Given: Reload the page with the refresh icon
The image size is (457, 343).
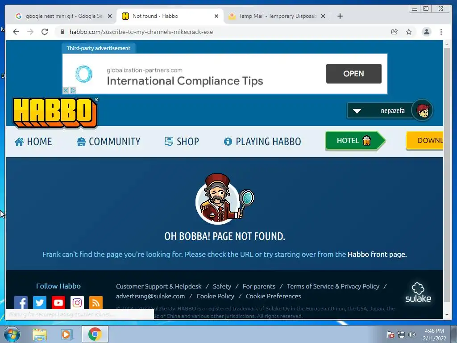Looking at the screenshot, I should tap(45, 32).
